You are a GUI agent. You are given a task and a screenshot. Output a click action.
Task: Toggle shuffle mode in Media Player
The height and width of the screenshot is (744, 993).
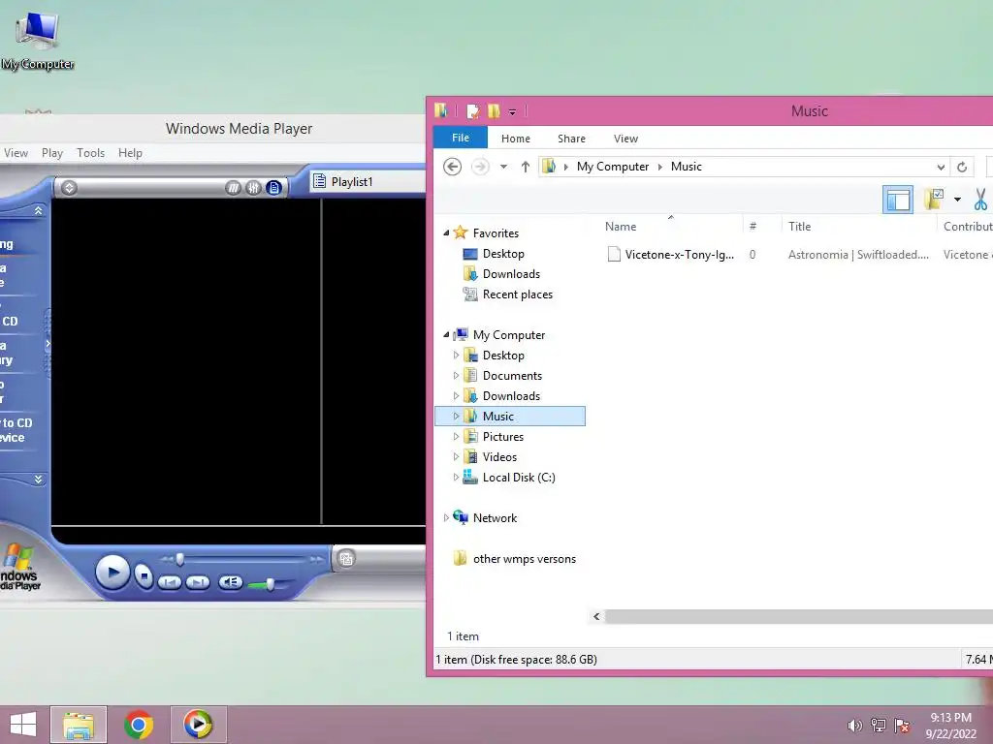pyautogui.click(x=233, y=188)
